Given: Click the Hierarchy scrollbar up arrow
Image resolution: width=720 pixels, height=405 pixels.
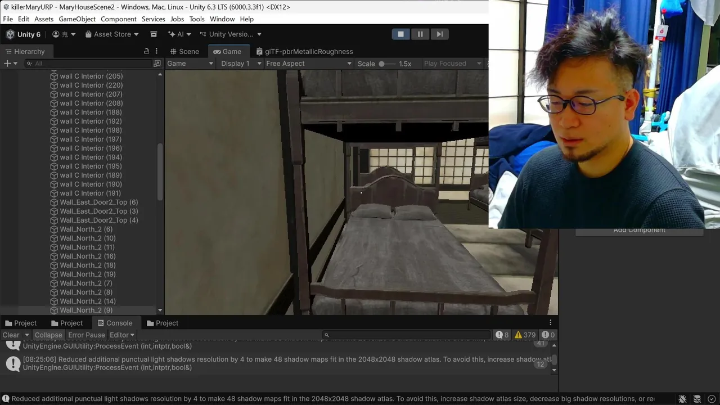Looking at the screenshot, I should (160, 74).
